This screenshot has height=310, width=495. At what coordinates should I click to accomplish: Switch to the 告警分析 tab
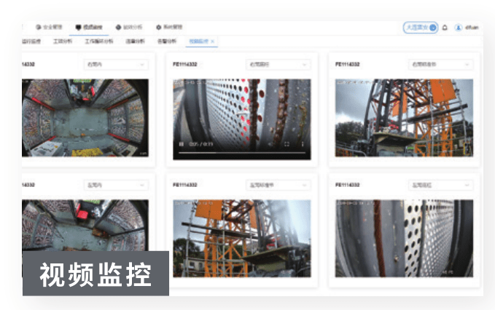166,41
